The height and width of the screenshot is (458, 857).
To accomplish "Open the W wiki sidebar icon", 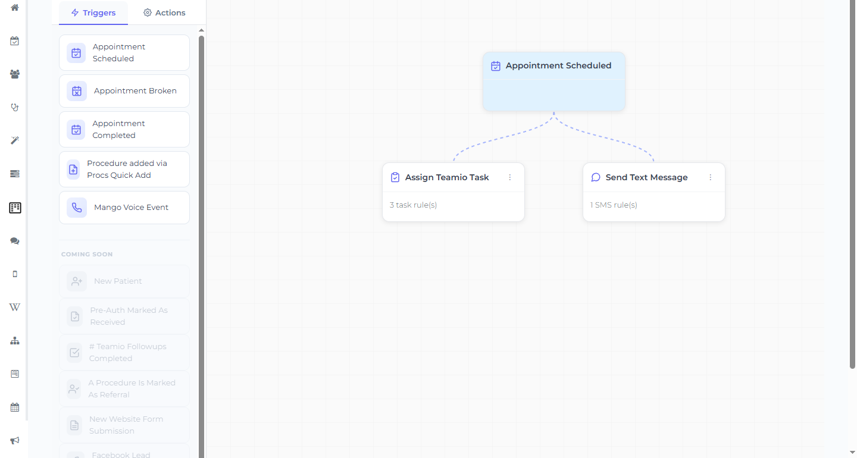I will (x=15, y=308).
